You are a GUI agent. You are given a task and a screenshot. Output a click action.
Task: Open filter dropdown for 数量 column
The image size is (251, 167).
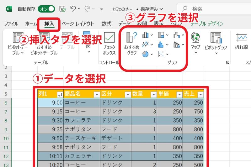click(153, 95)
